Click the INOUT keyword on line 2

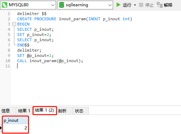click(x=94, y=19)
